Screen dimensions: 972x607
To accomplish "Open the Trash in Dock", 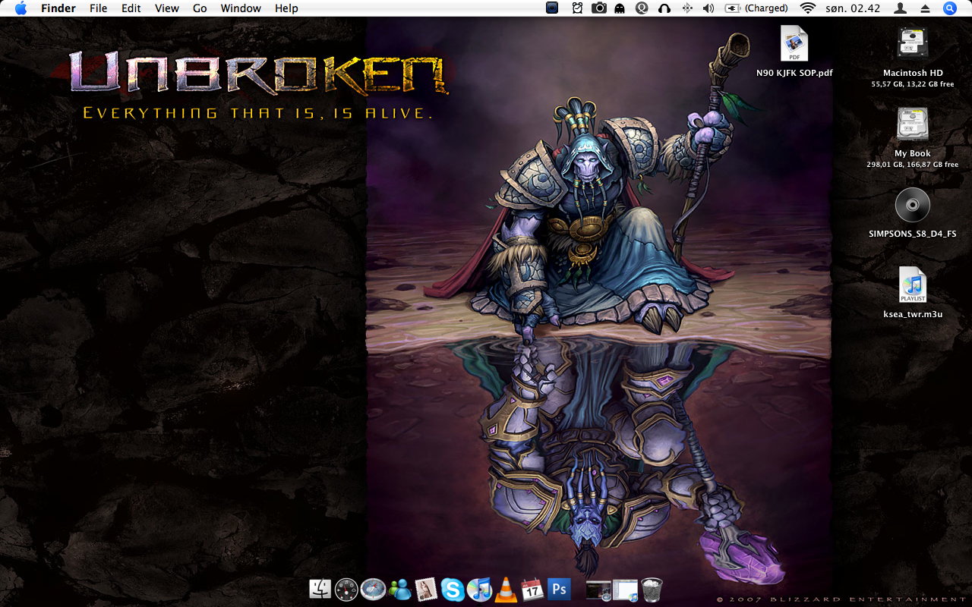I will [652, 589].
